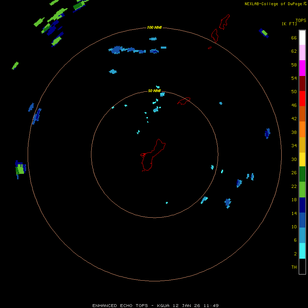The height and width of the screenshot is (308, 308).
Task: Click the "KGUA" station identifier
Action: coord(163,306)
